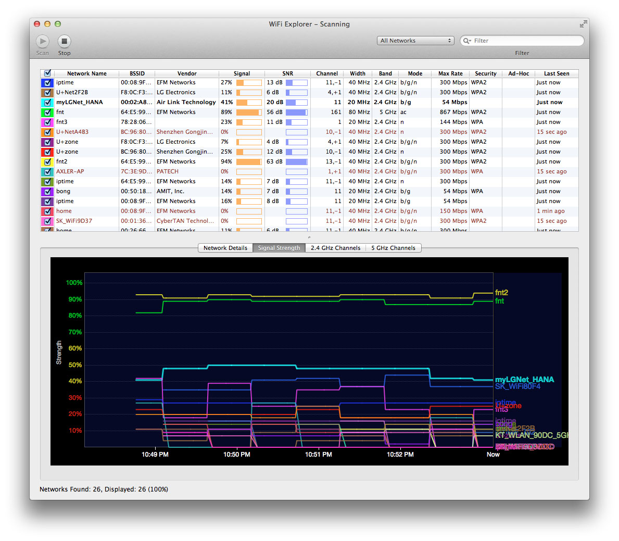
Task: Uncheck the bong network checkbox
Action: click(47, 192)
